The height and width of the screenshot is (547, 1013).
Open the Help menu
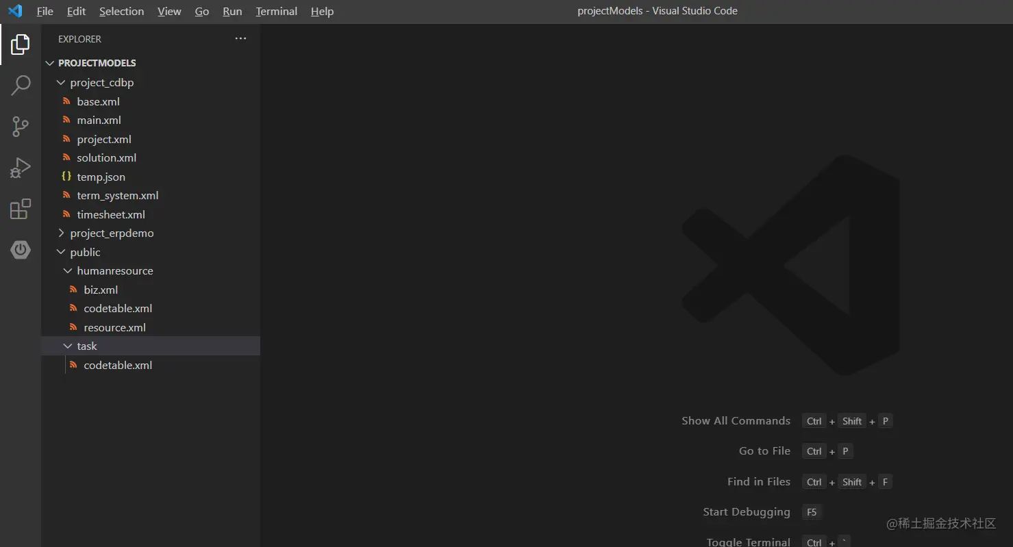(x=322, y=11)
